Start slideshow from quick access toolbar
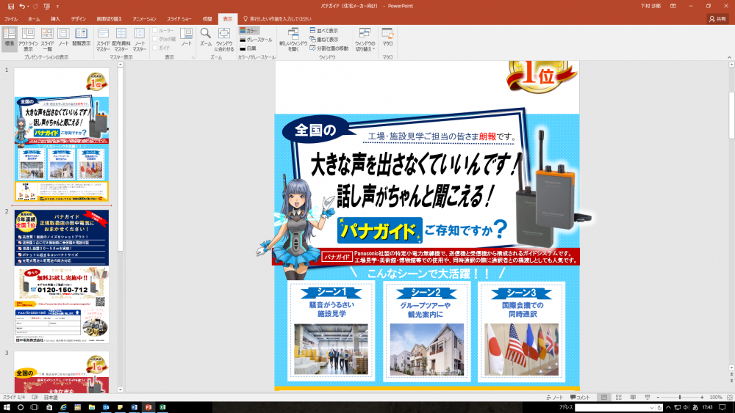This screenshot has height=413, width=735. (46, 6)
